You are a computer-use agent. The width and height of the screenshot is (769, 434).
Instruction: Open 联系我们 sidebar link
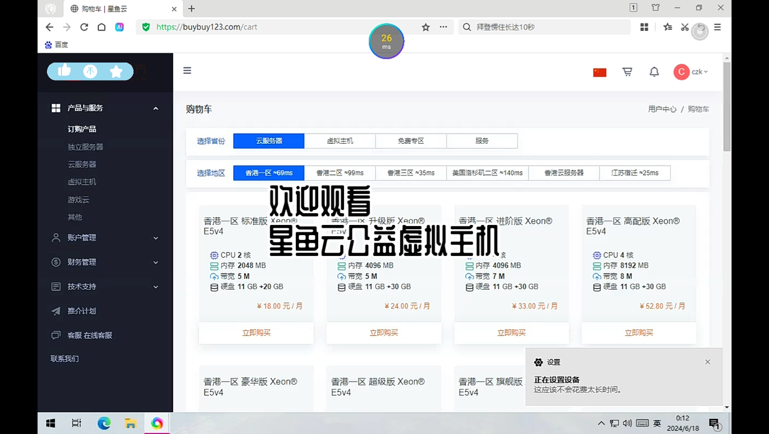[x=65, y=359]
